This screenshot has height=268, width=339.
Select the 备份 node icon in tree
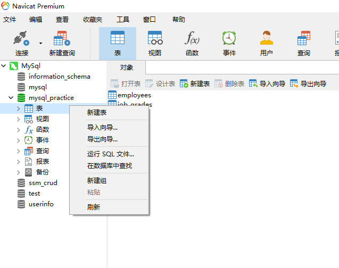coord(28,172)
